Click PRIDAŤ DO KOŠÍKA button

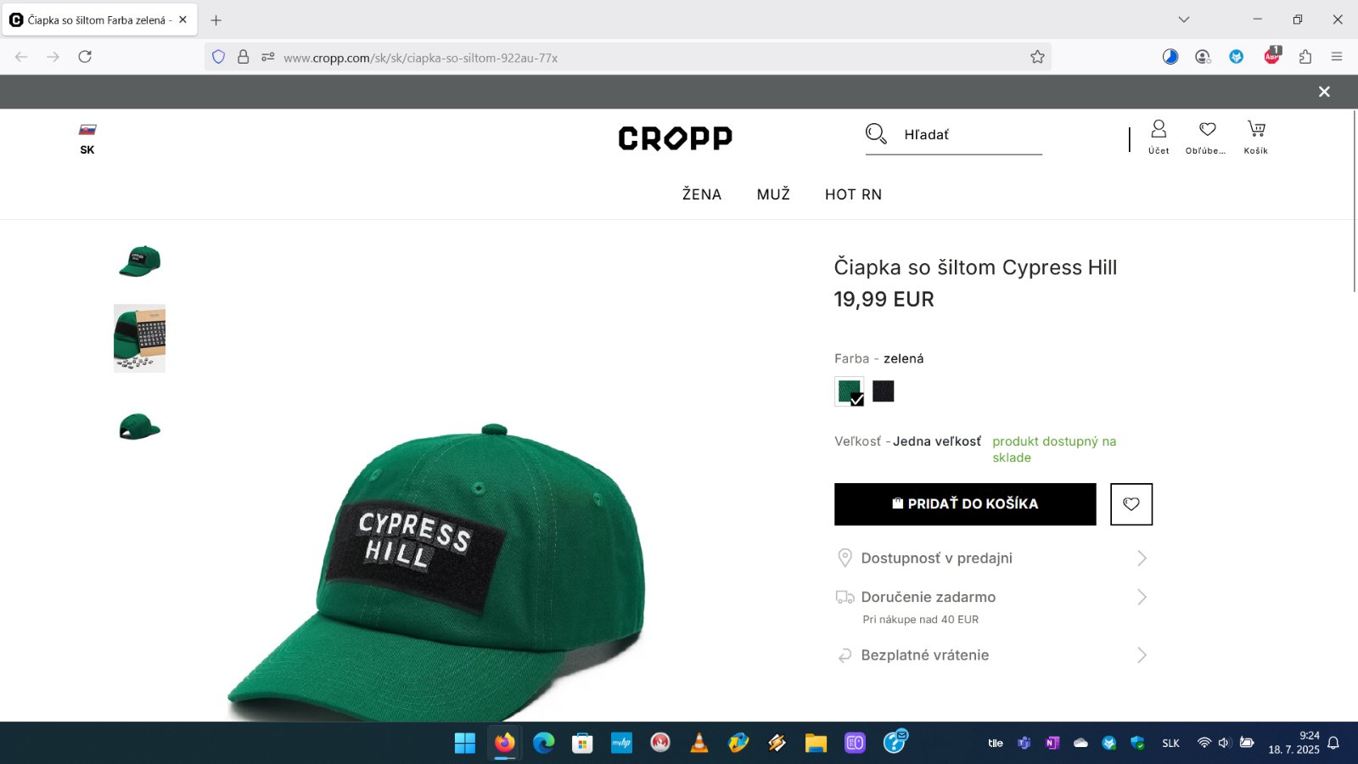pos(965,504)
